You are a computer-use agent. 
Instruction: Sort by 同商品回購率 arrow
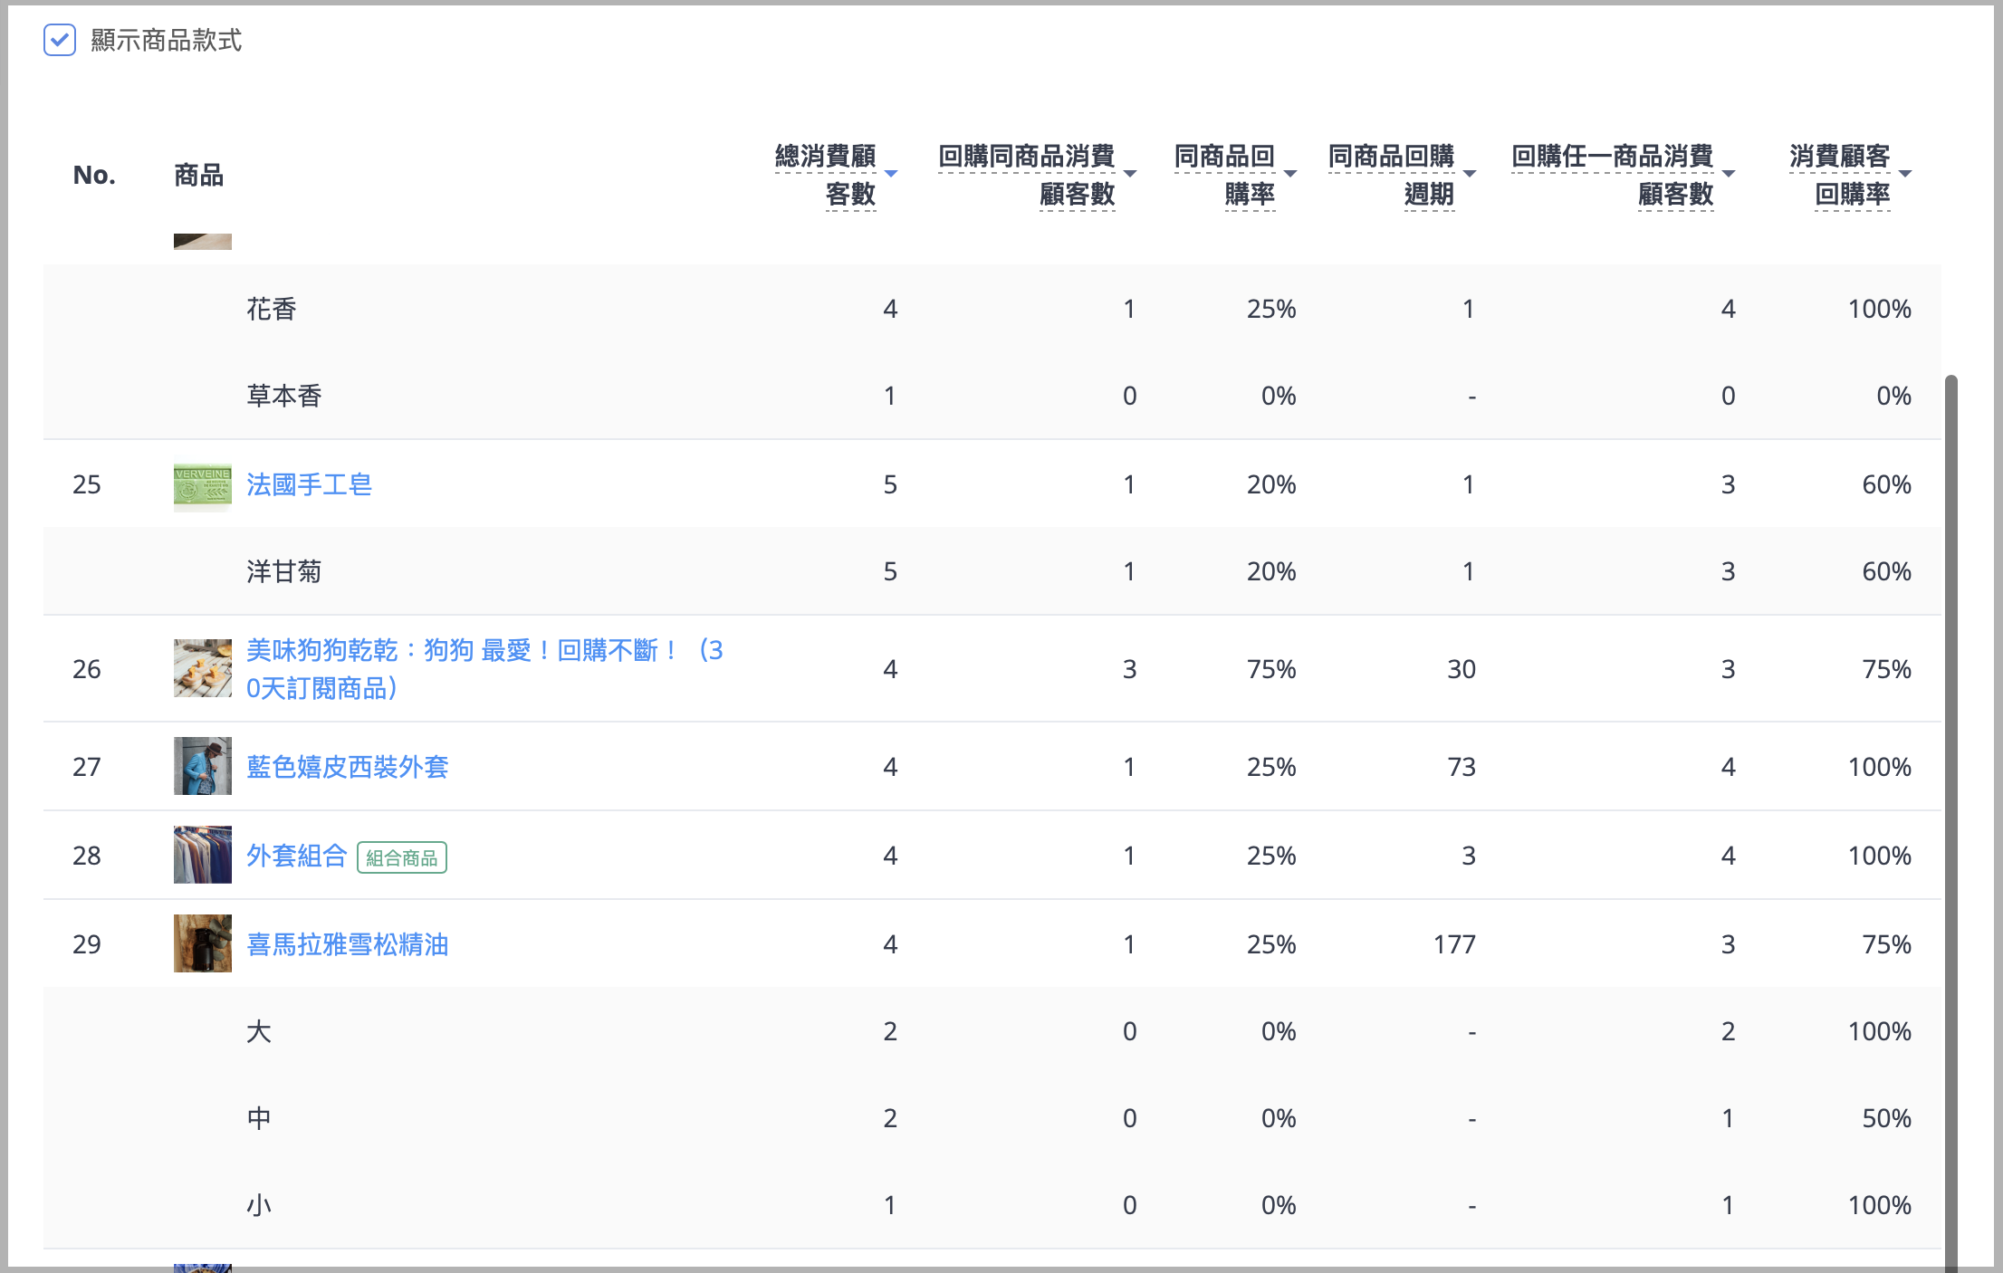pos(1290,173)
